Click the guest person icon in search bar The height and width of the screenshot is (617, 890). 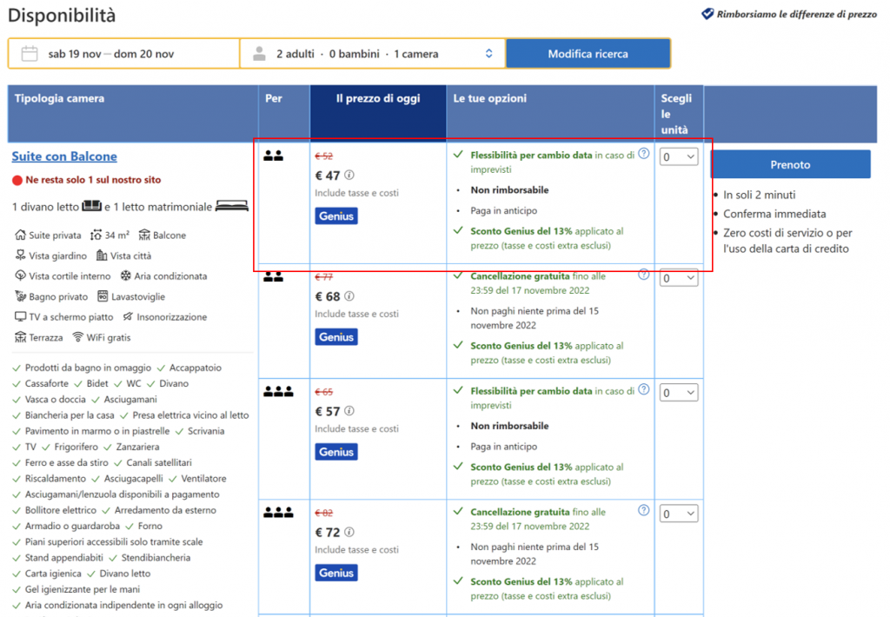(x=259, y=54)
